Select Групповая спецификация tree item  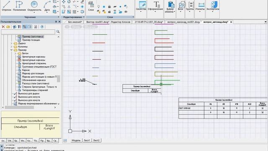(39, 67)
